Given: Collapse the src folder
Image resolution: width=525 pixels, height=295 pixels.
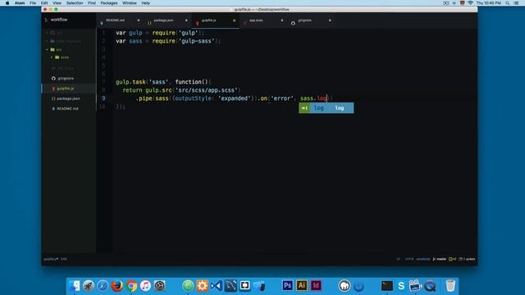Looking at the screenshot, I should point(47,49).
